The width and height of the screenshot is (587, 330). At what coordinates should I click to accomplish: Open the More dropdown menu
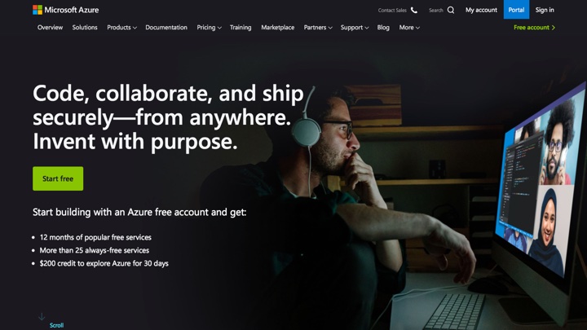tap(409, 28)
